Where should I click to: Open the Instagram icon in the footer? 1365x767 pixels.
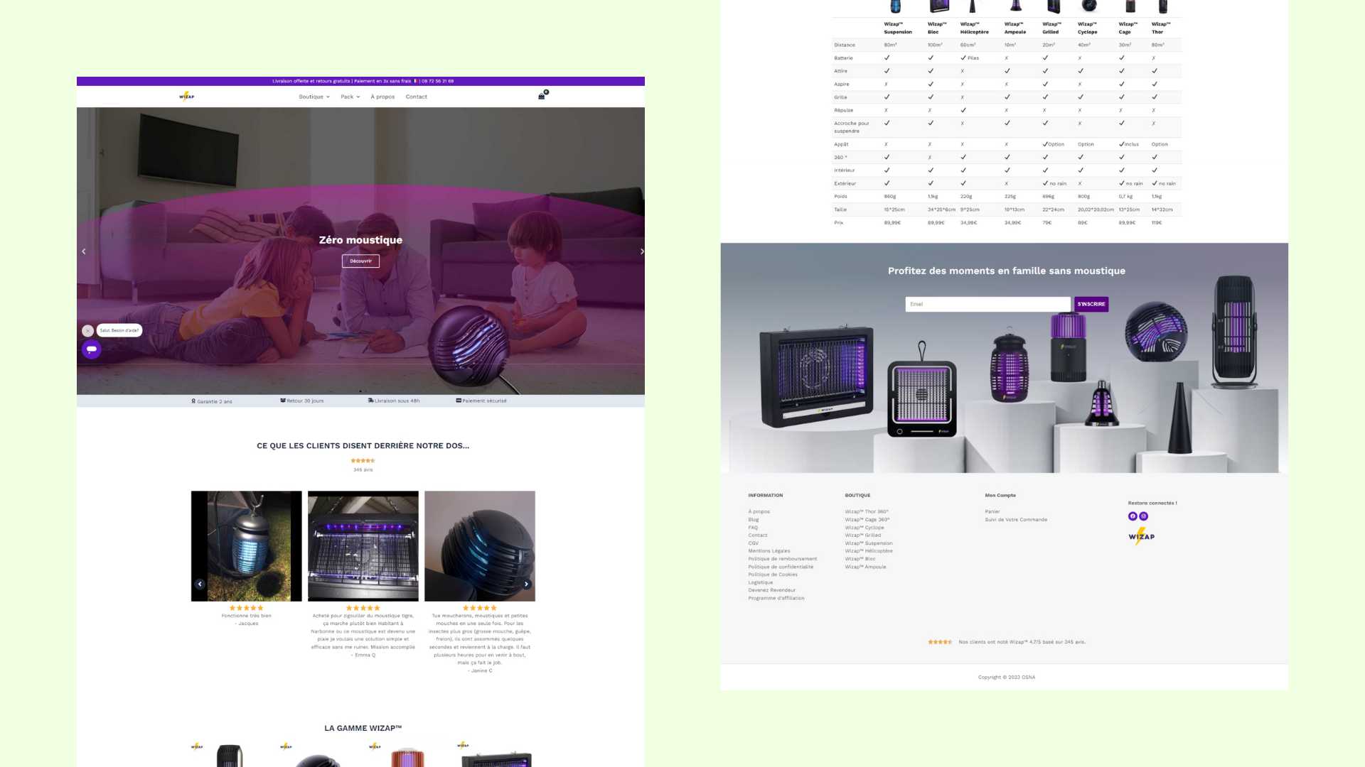(1144, 516)
